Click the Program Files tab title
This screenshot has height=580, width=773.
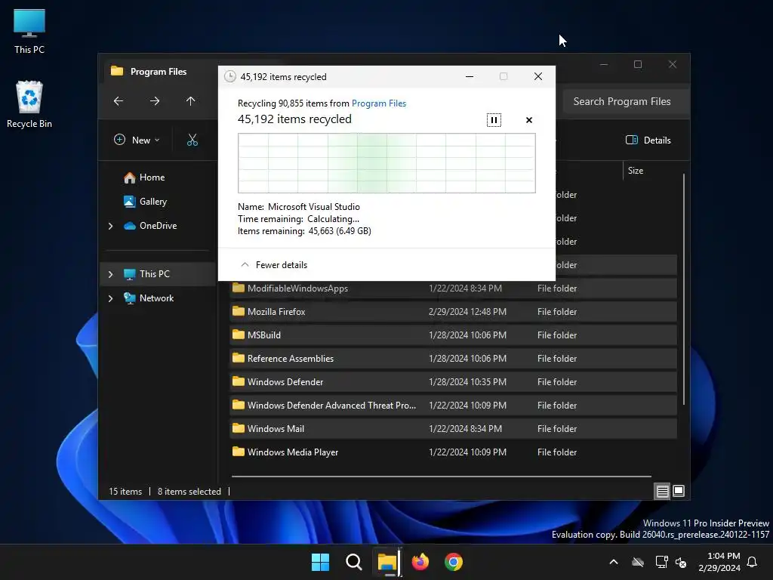[x=159, y=72]
